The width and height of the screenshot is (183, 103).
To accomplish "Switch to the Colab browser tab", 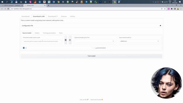I will (x=12, y=5).
